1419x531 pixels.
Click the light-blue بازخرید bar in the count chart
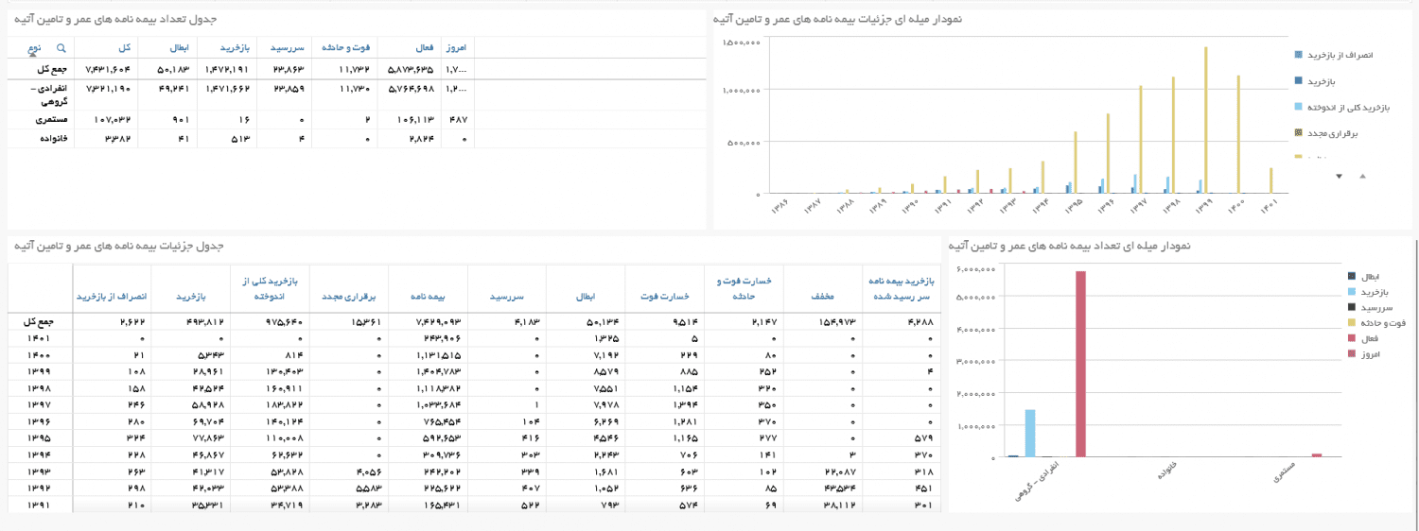click(1030, 434)
